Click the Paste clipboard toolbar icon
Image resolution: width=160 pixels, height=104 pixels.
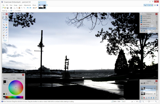point(19,8)
